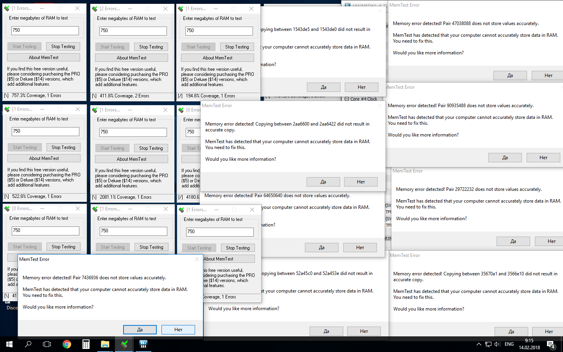Image resolution: width=563 pixels, height=352 pixels.
Task: Select Да in the 35670a1 copy error dialog
Action: tap(511, 332)
